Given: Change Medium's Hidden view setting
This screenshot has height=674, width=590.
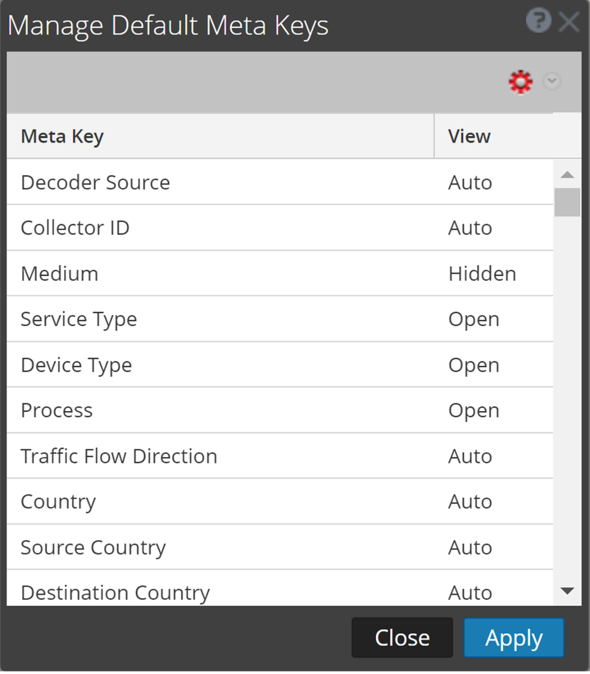Looking at the screenshot, I should 482,273.
